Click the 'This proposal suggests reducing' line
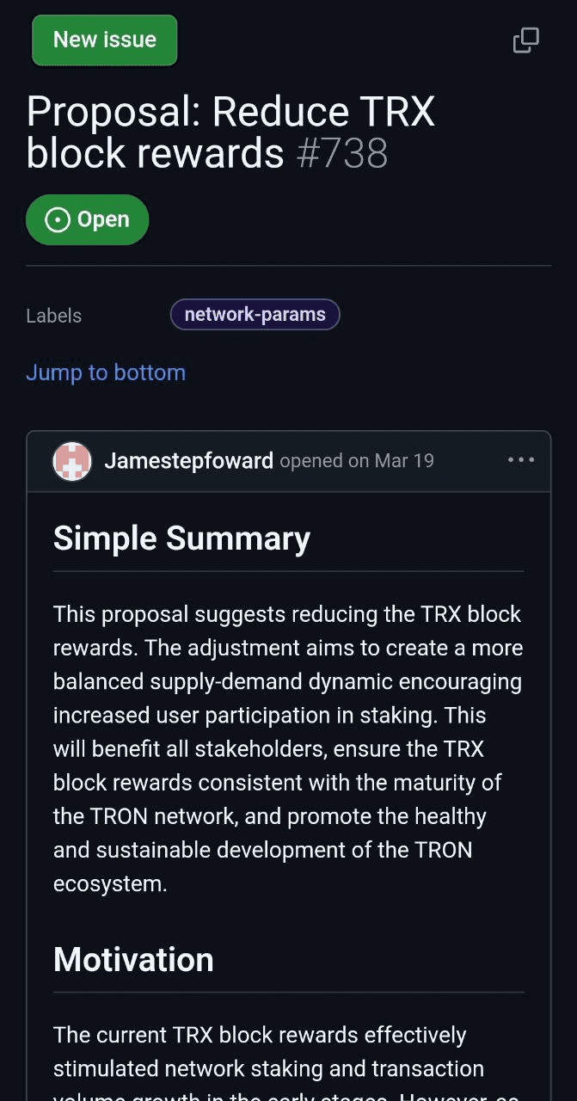The image size is (577, 1101). coord(287,614)
